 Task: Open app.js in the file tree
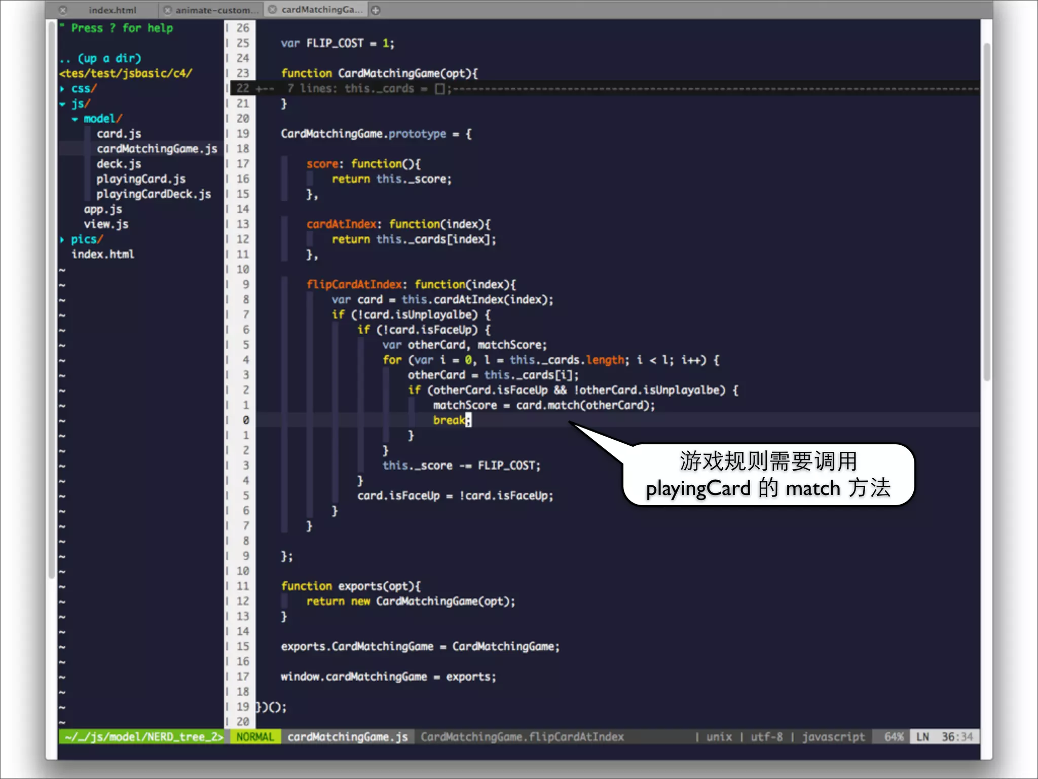tap(103, 209)
